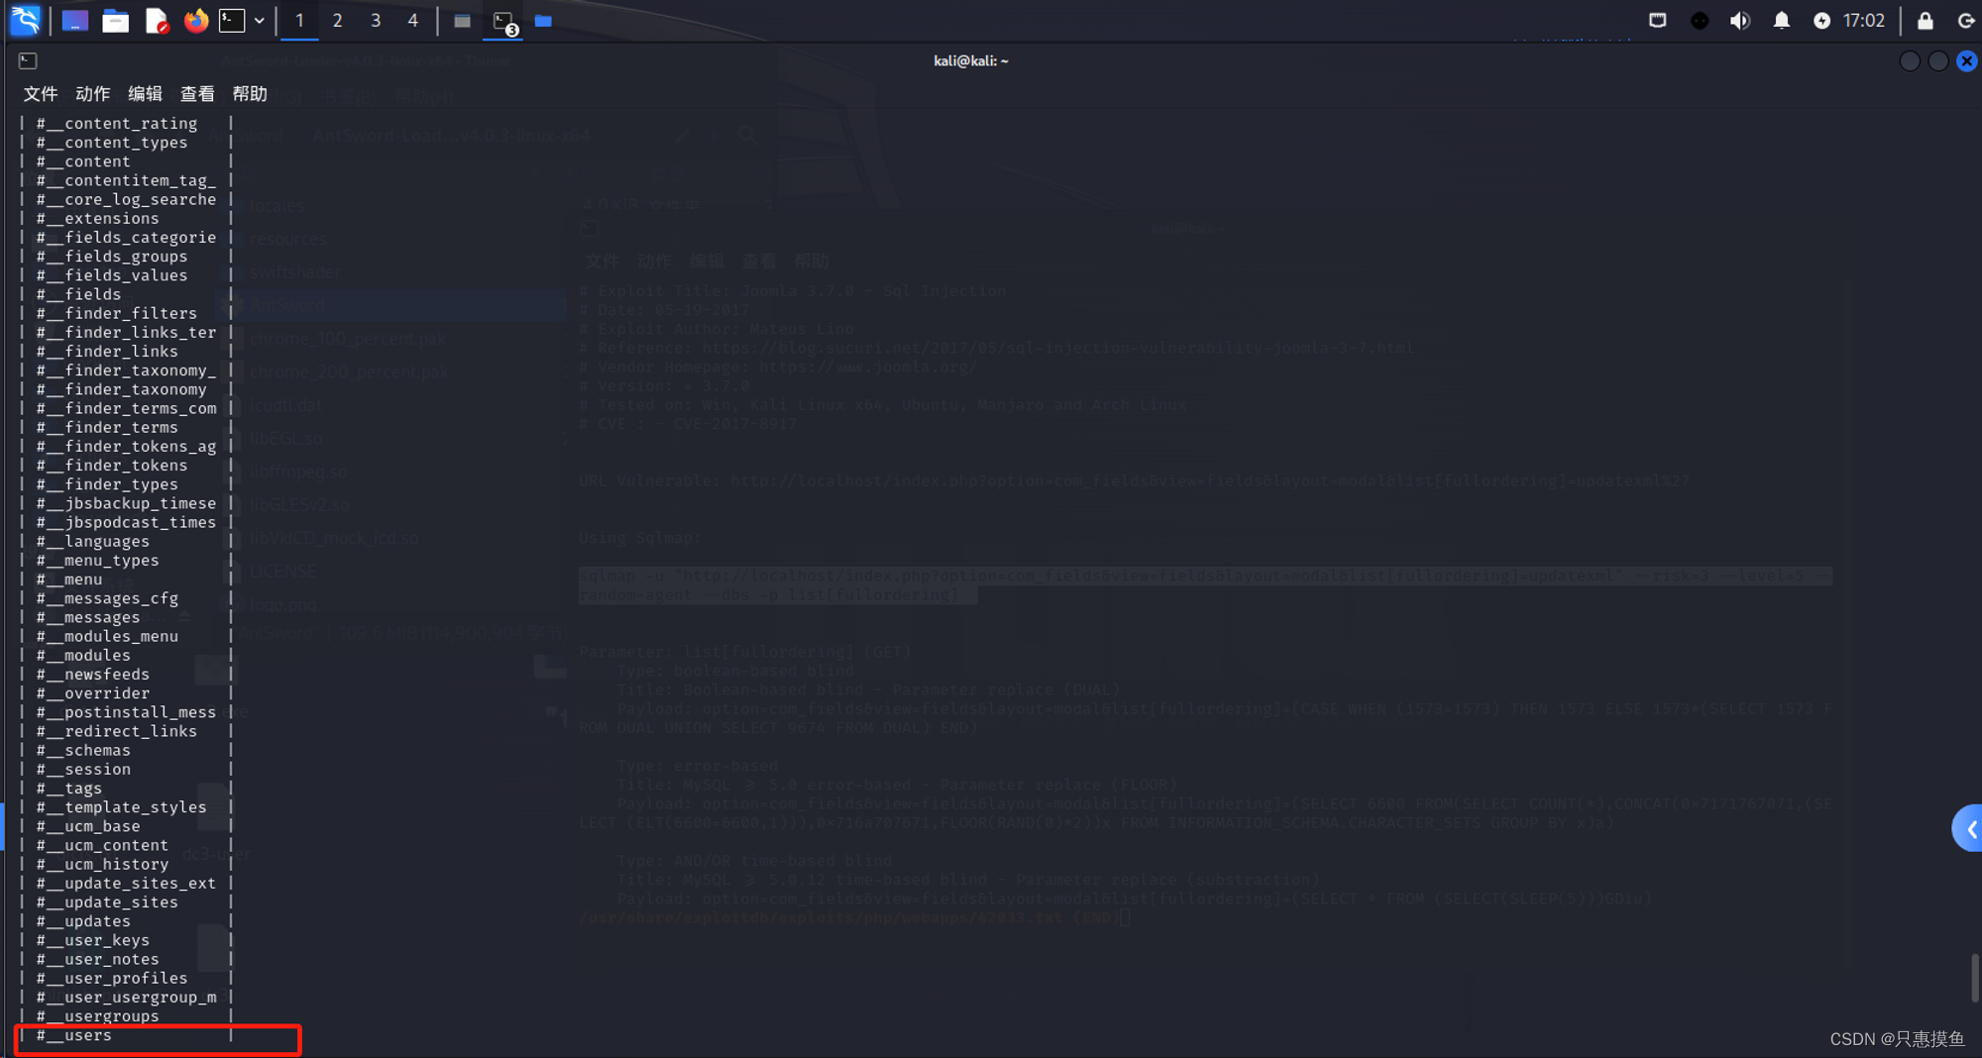Select the #__ucm_base row

pyautogui.click(x=127, y=826)
